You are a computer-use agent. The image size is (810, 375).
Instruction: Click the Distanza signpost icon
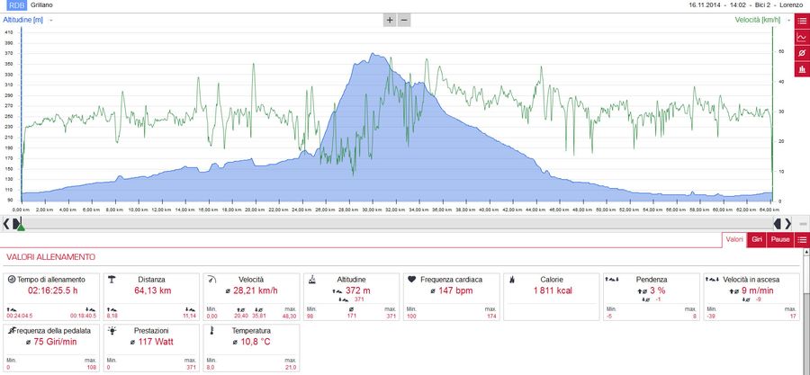(x=112, y=279)
